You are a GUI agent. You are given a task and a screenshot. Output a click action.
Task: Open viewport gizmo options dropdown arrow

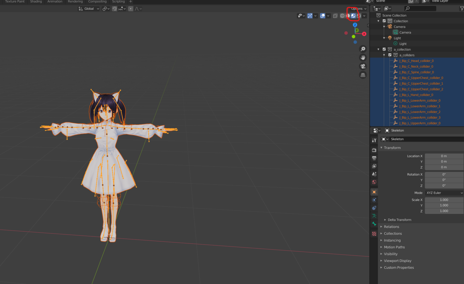click(x=316, y=16)
